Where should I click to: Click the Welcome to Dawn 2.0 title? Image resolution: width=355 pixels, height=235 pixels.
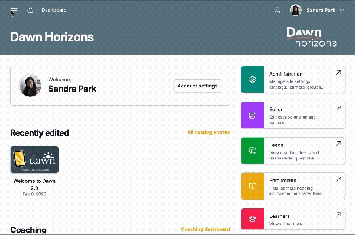34,184
